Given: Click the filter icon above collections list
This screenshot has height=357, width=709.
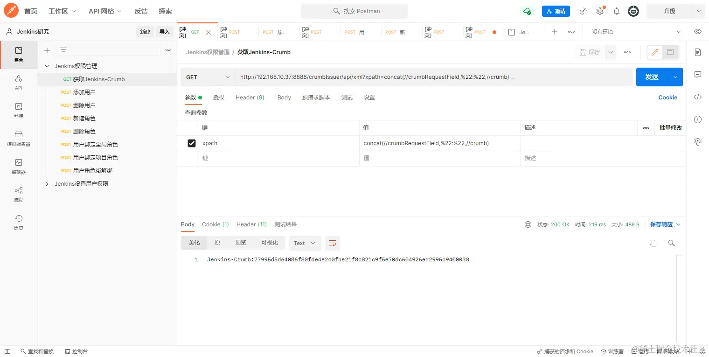Looking at the screenshot, I should coord(63,50).
